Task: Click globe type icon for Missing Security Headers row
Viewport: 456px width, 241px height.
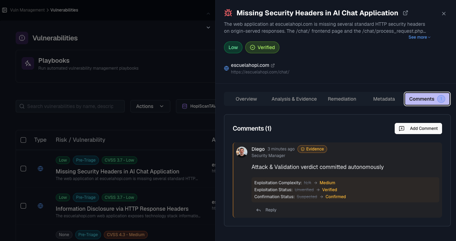Action: tap(40, 169)
